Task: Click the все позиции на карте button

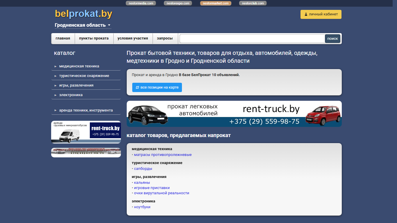Action: (157, 87)
